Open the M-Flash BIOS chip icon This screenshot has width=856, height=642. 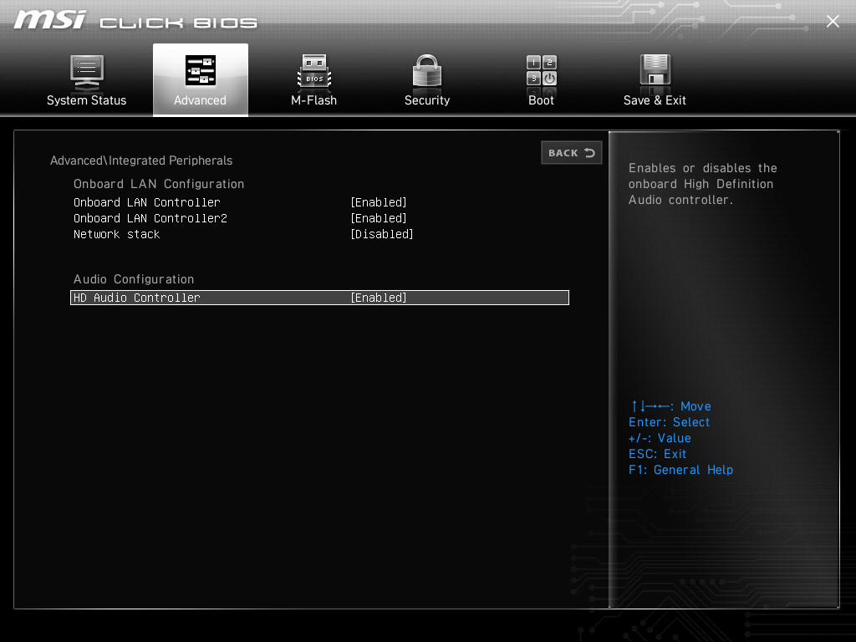[x=314, y=72]
